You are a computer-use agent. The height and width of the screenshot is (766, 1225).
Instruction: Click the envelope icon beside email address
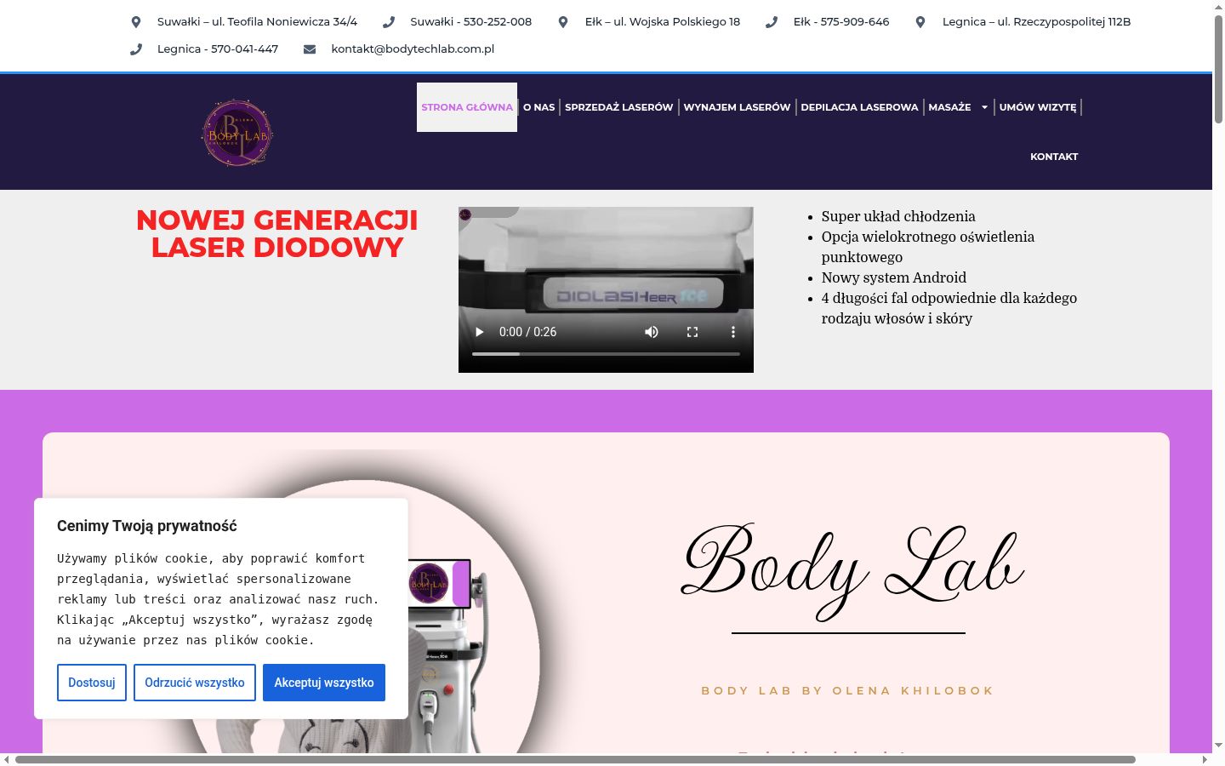pyautogui.click(x=310, y=49)
